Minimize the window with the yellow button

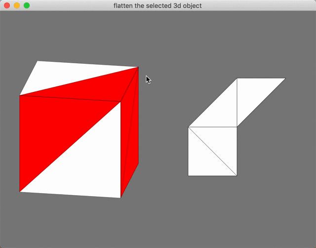pyautogui.click(x=17, y=5)
